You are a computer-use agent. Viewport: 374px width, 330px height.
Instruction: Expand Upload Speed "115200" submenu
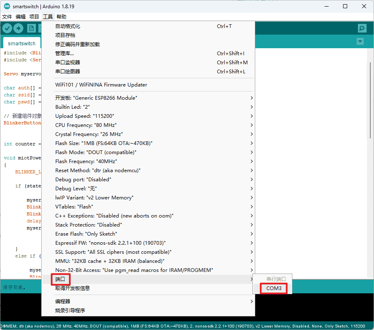tap(148, 116)
